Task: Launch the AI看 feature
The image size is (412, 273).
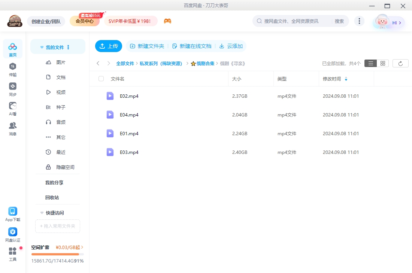Action: click(12, 109)
